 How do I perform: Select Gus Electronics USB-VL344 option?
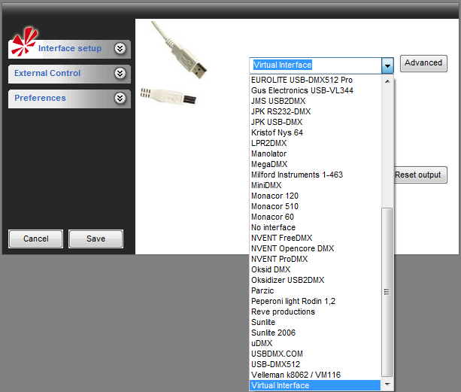click(x=315, y=90)
